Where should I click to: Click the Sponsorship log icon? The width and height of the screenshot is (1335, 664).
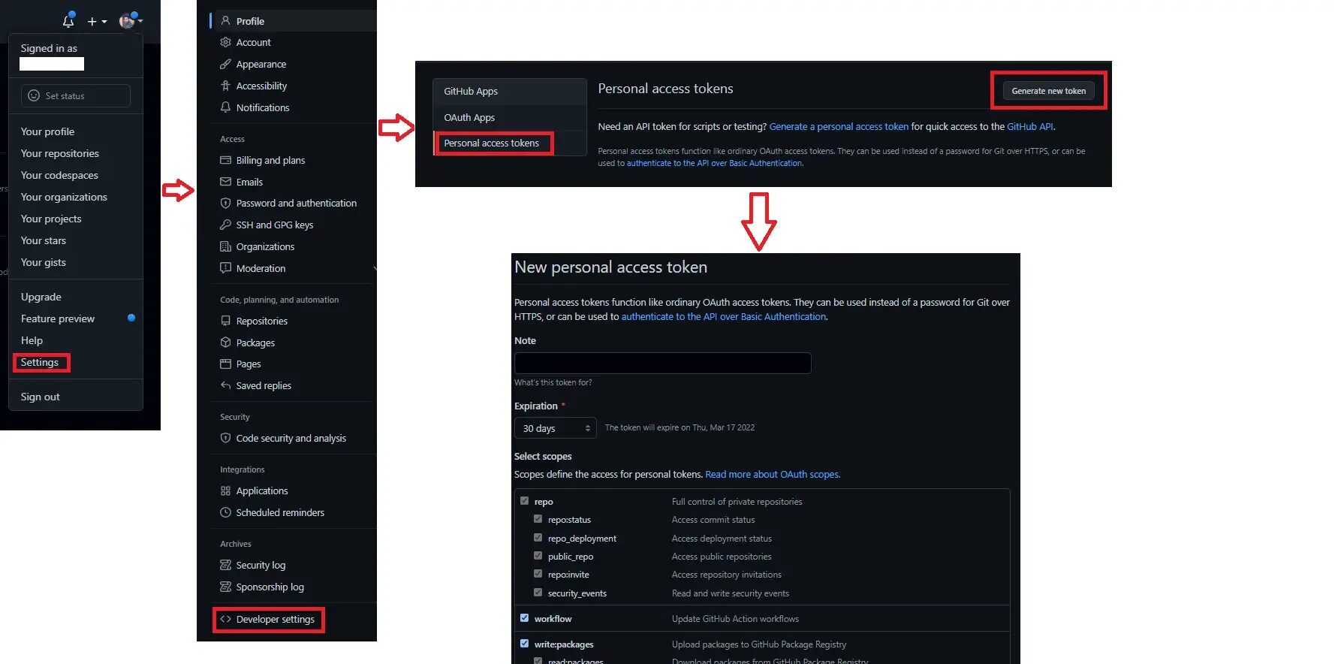225,587
